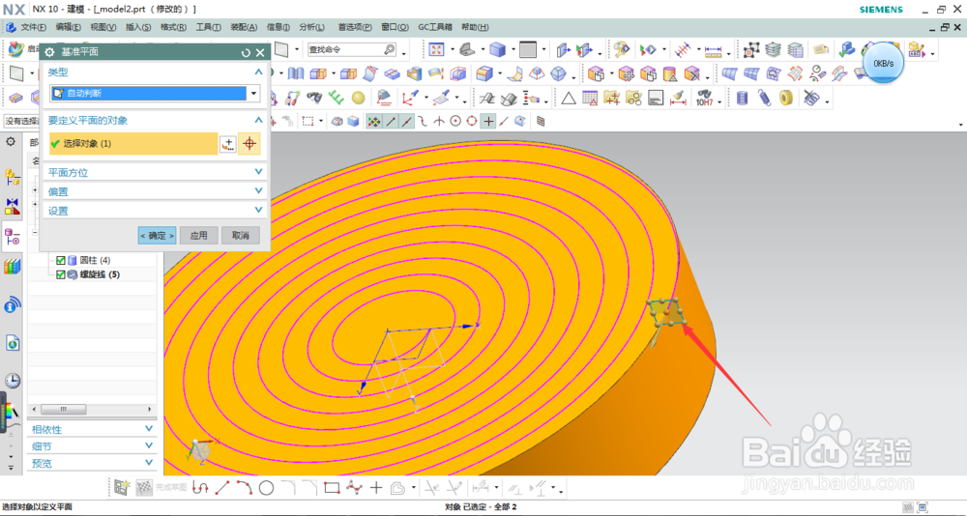The height and width of the screenshot is (516, 967).
Task: Click the Fit view icon
Action: [x=437, y=49]
